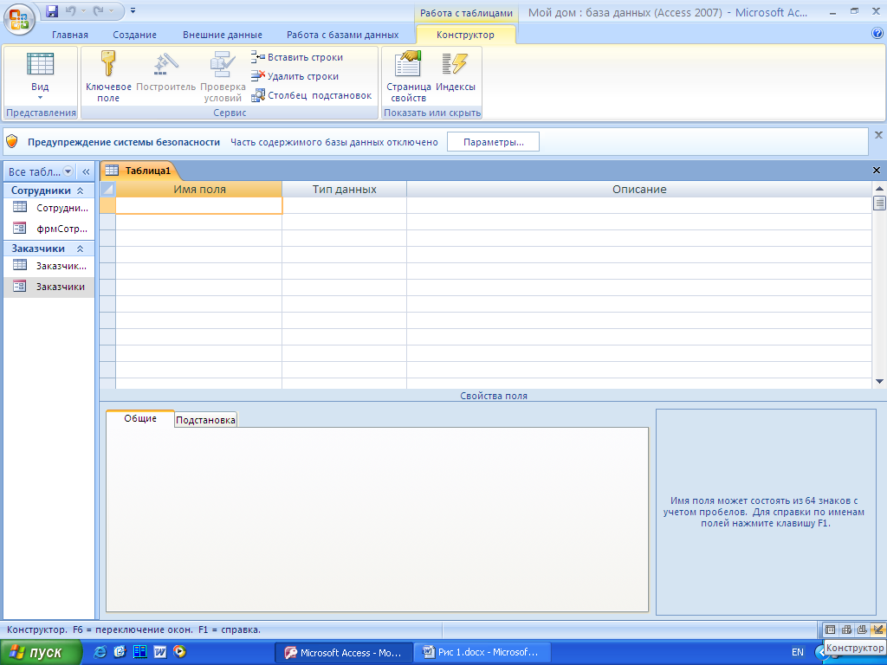Launch Word from quick launch icon

point(160,652)
